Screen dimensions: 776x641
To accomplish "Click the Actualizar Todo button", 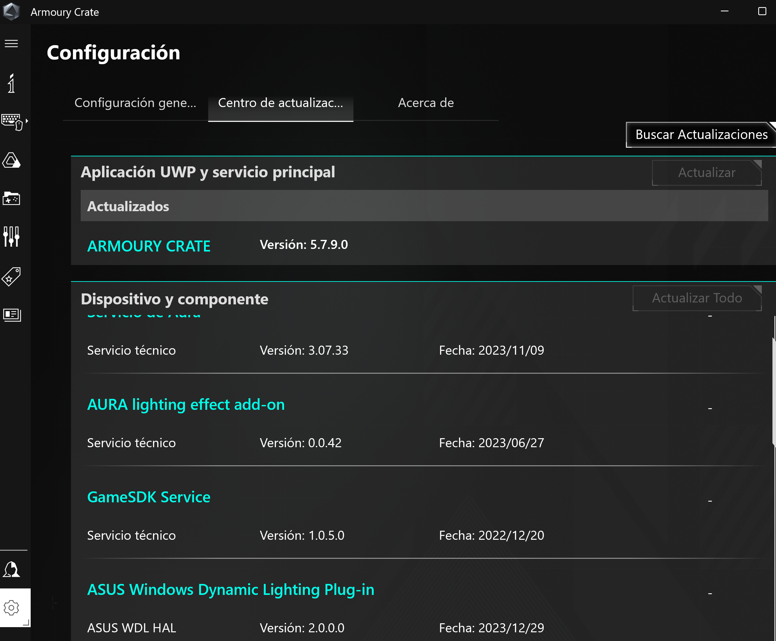I will click(x=697, y=298).
